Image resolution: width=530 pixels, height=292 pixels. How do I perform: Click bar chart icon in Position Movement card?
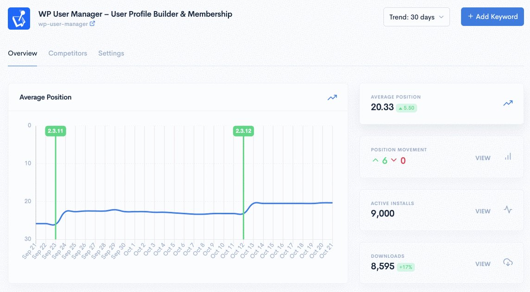pos(508,156)
